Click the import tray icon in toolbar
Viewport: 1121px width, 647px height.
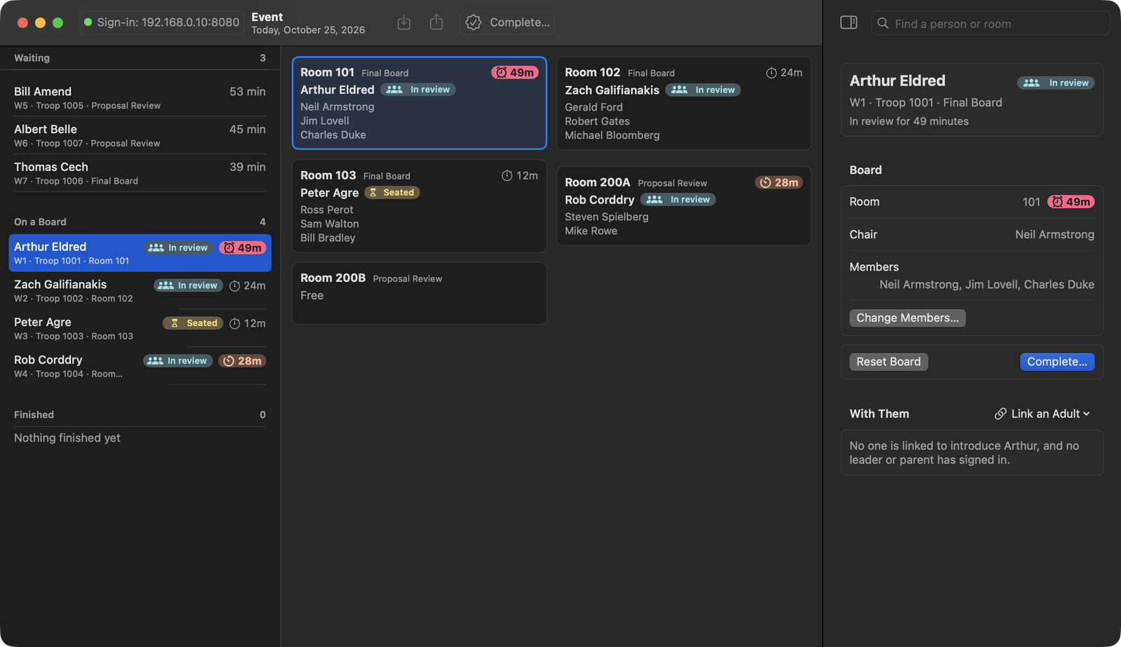point(404,22)
